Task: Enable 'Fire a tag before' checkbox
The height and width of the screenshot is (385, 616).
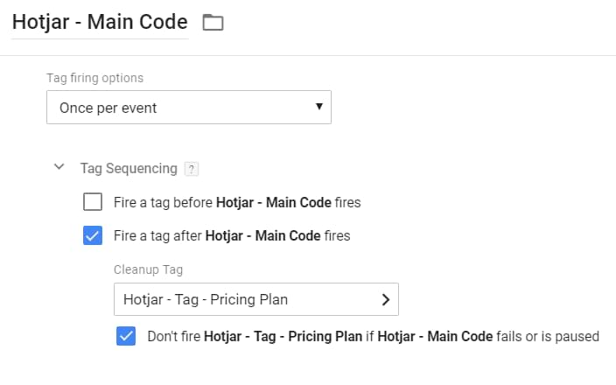Action: pyautogui.click(x=93, y=202)
